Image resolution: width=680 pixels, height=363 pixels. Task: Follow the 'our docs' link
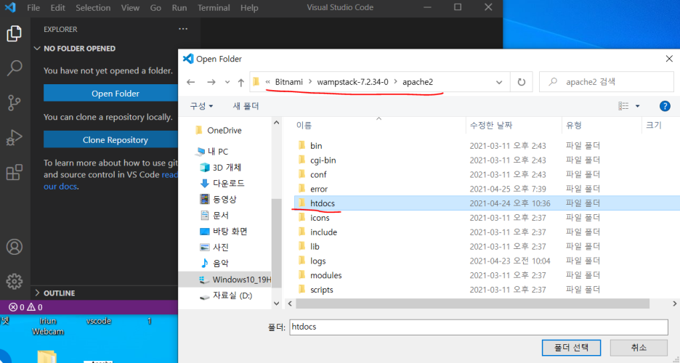tap(60, 187)
